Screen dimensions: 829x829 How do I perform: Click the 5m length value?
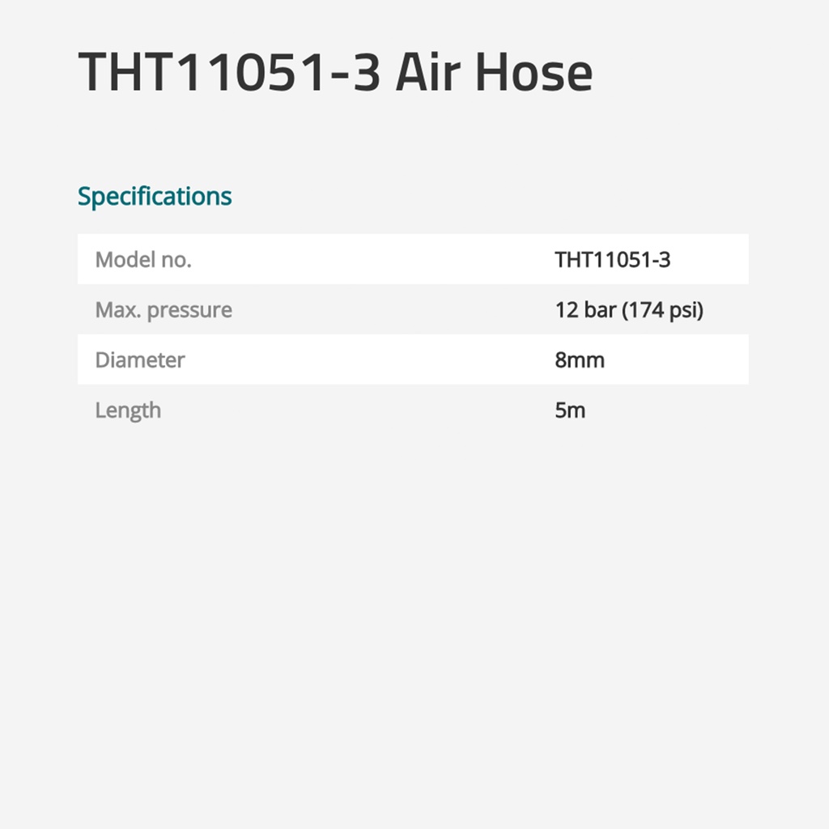[570, 410]
